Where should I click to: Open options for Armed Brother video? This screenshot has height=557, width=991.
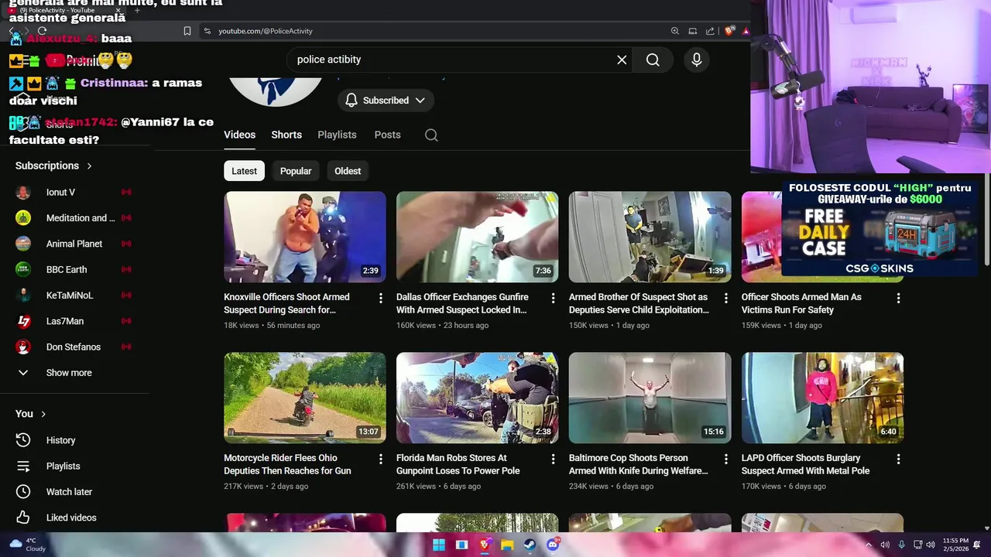coord(725,298)
